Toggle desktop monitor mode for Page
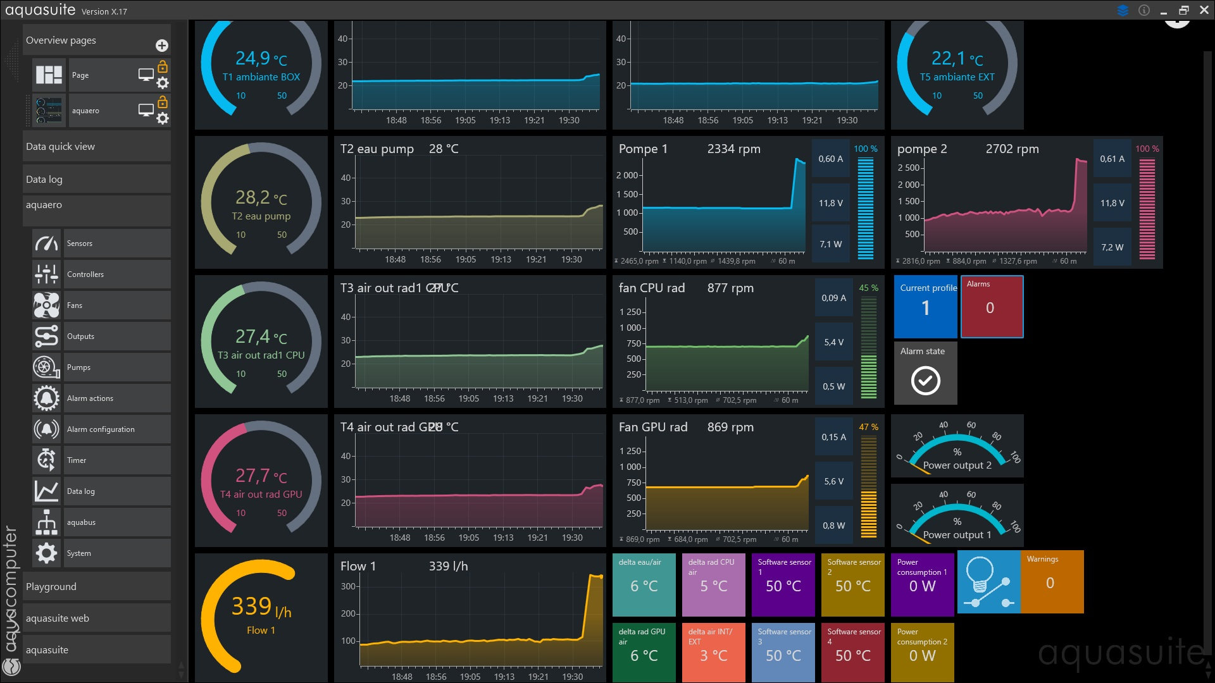This screenshot has height=683, width=1215. [146, 75]
